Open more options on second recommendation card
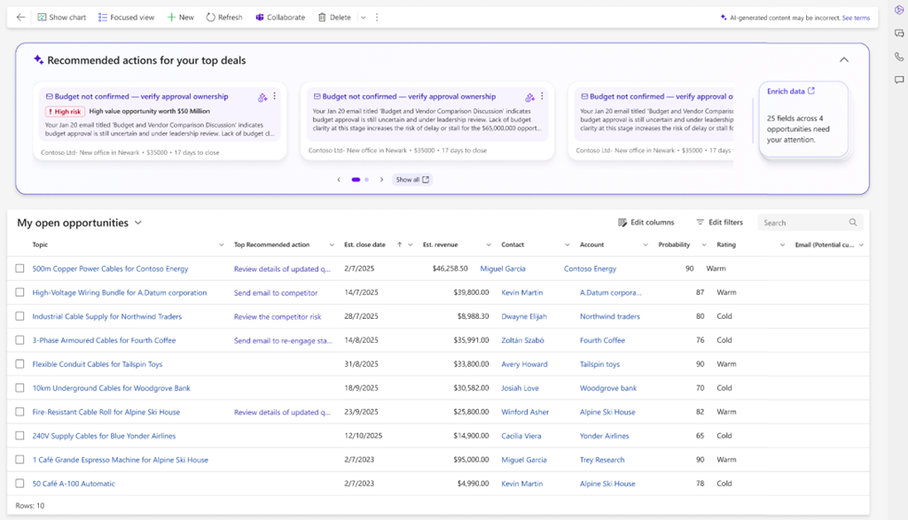This screenshot has width=908, height=520. (542, 97)
